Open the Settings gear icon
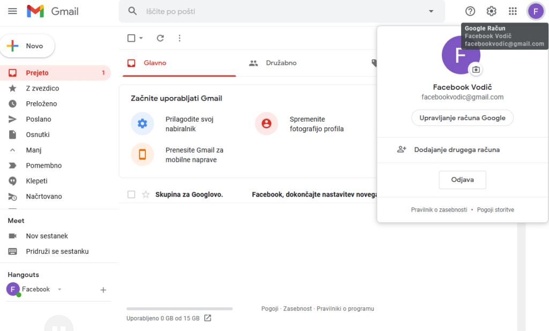The width and height of the screenshot is (549, 331). (x=491, y=11)
